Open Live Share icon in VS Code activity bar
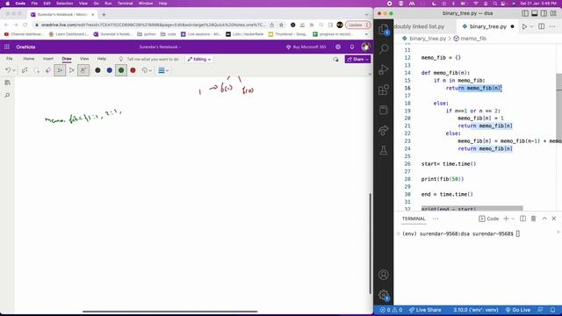Screen dimensions: 562x316 pyautogui.click(x=384, y=130)
